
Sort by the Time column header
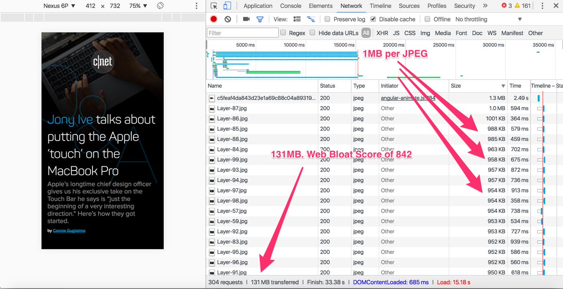point(519,86)
